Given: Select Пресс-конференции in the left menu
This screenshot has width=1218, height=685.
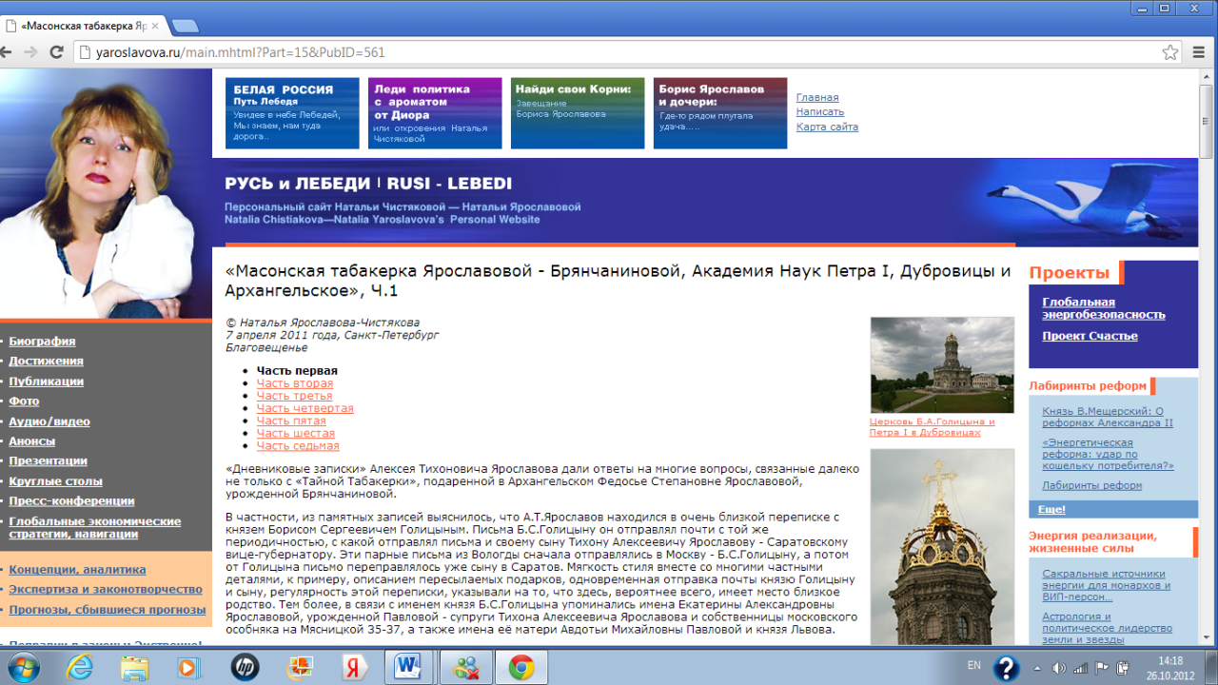Looking at the screenshot, I should pos(71,500).
